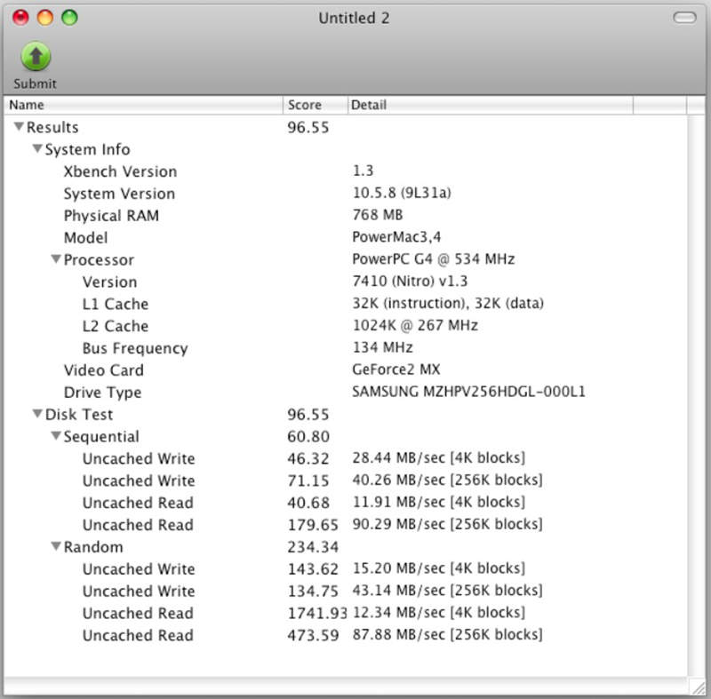Collapse the Random results group
Screen dimensions: 711x699
[x=55, y=546]
